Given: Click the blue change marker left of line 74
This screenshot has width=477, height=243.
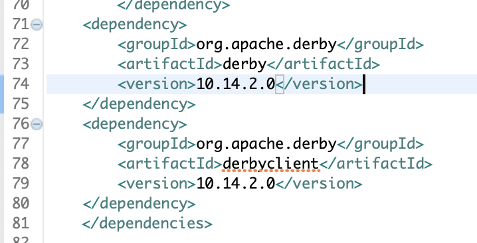Looking at the screenshot, I should pyautogui.click(x=2, y=94).
